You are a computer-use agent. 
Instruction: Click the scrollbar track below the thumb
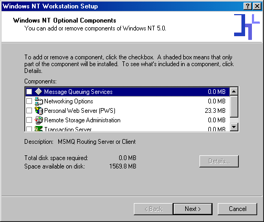click(x=234, y=120)
